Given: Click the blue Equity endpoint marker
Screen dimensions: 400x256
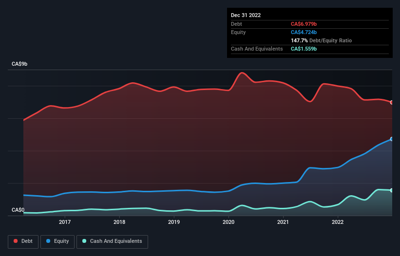Looking at the screenshot, I should pos(392,139).
